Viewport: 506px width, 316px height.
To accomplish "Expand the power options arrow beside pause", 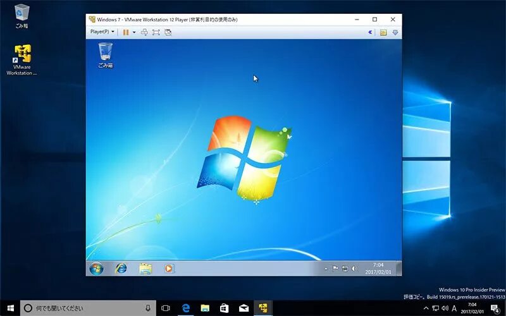I will coord(134,32).
